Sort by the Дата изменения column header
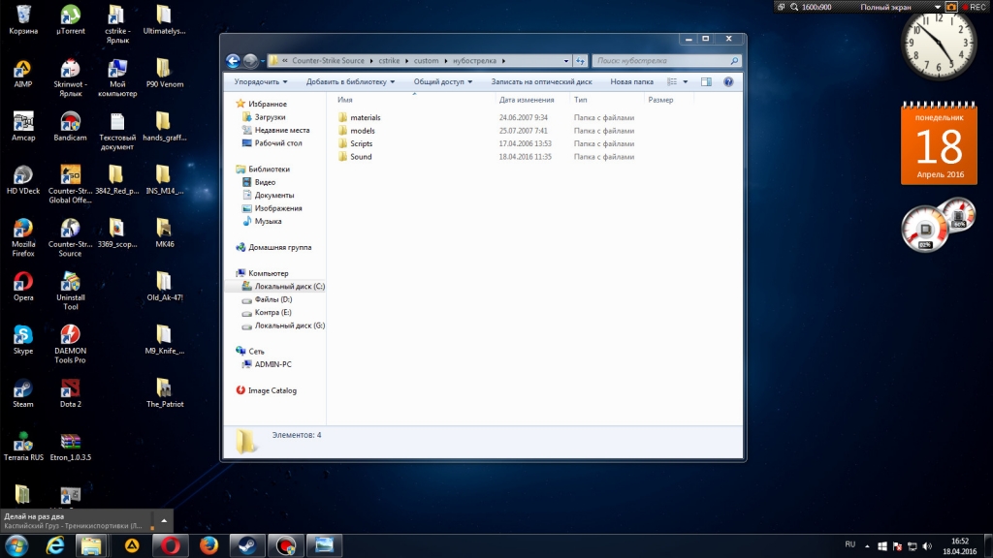The height and width of the screenshot is (558, 993). [527, 100]
